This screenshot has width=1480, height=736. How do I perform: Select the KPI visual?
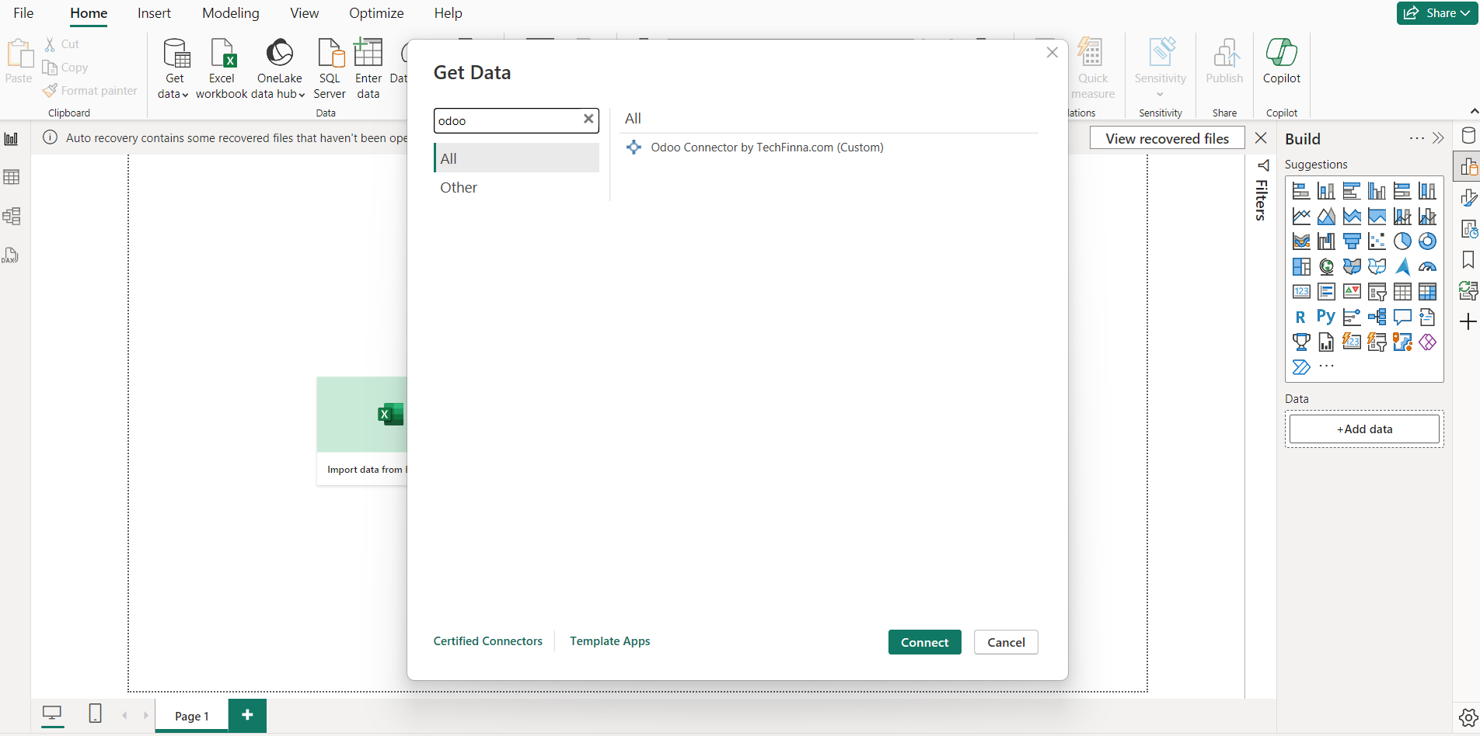(1352, 292)
